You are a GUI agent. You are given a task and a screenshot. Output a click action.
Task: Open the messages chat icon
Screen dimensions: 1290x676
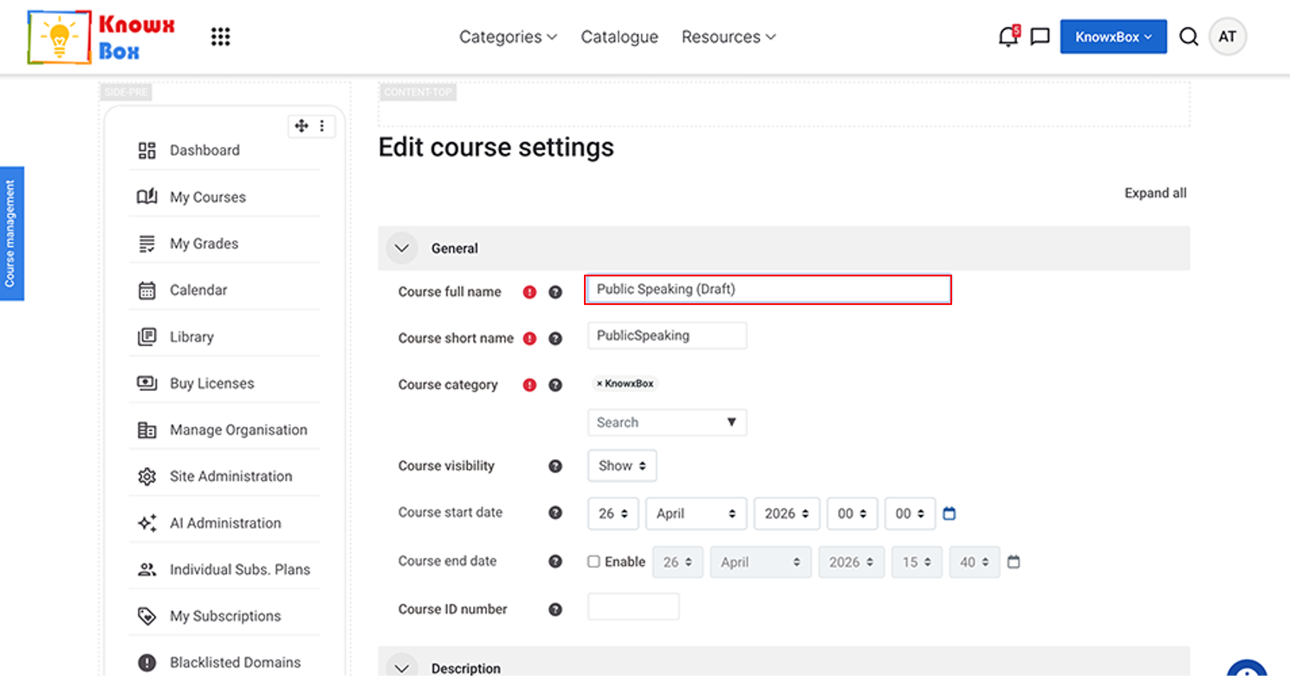1040,36
